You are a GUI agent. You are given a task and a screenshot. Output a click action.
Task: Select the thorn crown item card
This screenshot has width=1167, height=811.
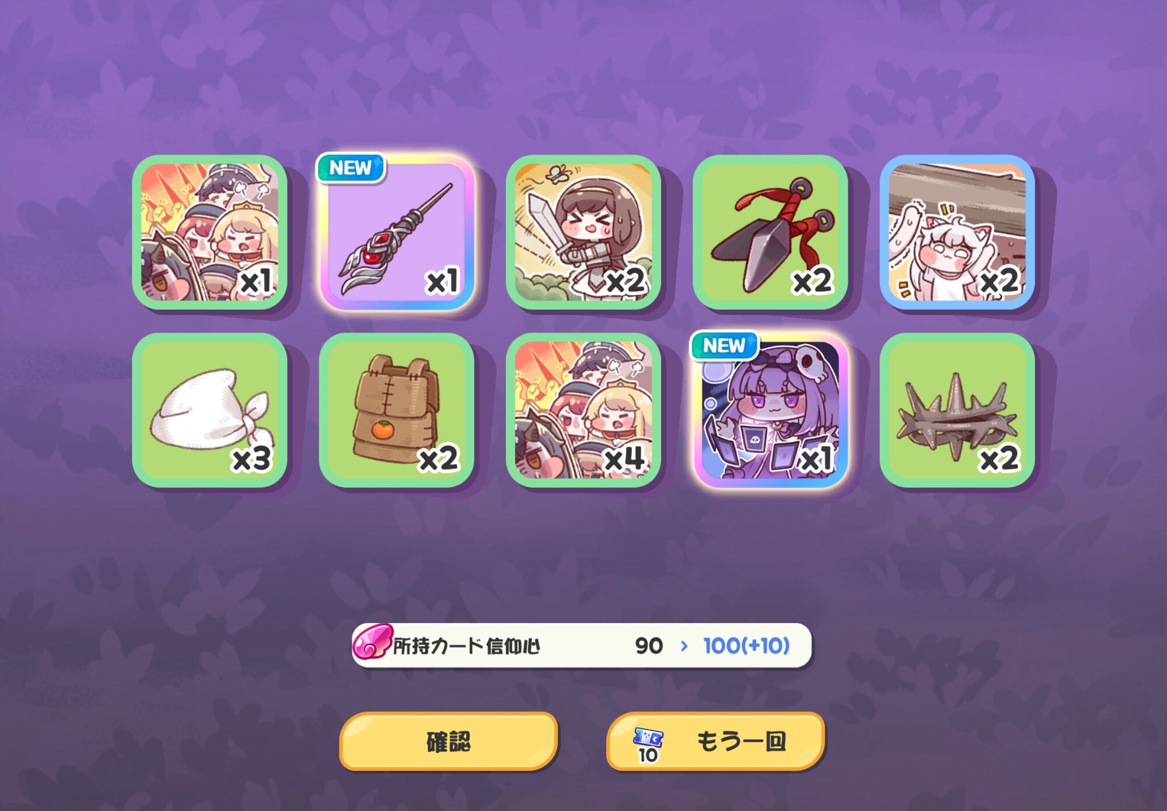click(957, 410)
